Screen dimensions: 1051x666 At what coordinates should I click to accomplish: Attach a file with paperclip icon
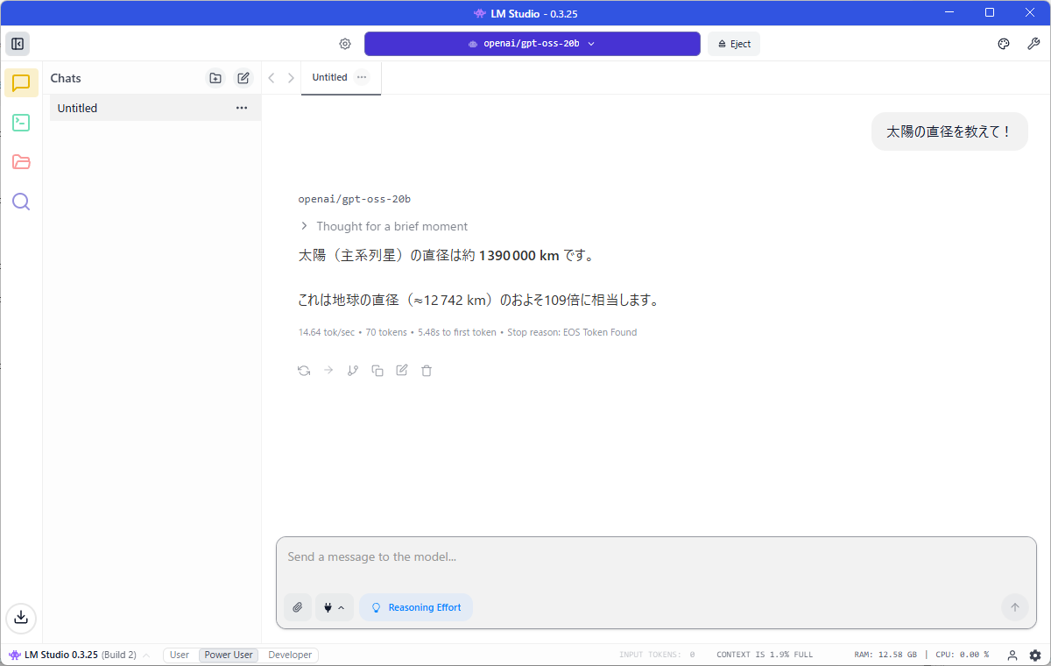tap(298, 607)
